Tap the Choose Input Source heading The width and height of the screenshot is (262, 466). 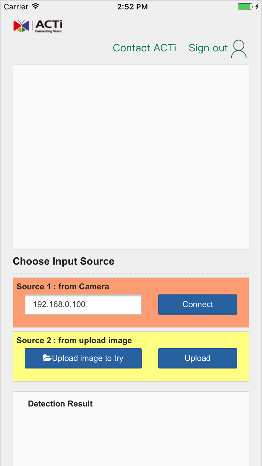(64, 261)
